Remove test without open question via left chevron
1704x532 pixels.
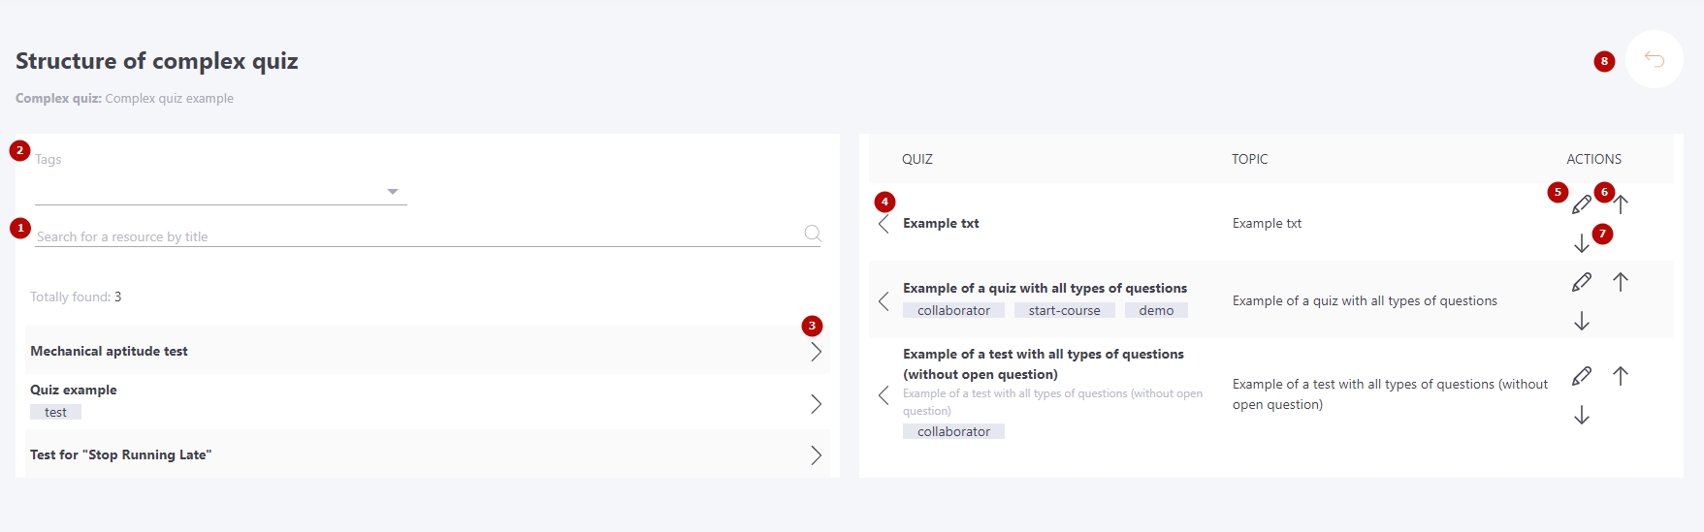(884, 395)
